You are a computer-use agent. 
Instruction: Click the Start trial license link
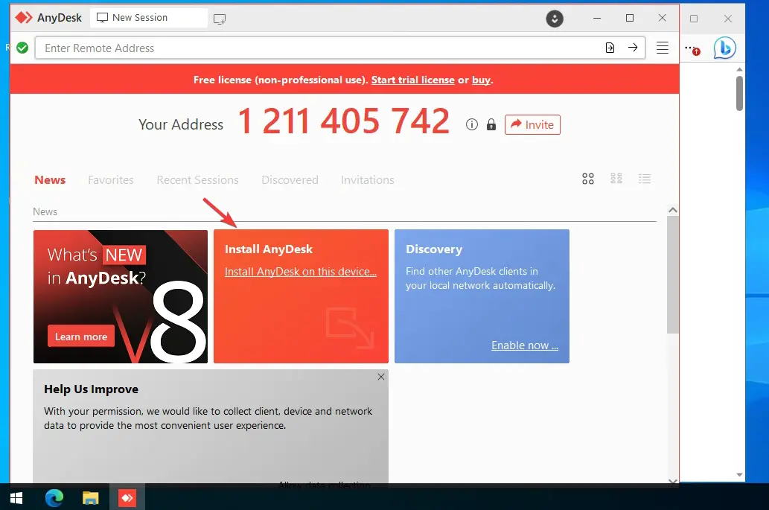(x=413, y=80)
